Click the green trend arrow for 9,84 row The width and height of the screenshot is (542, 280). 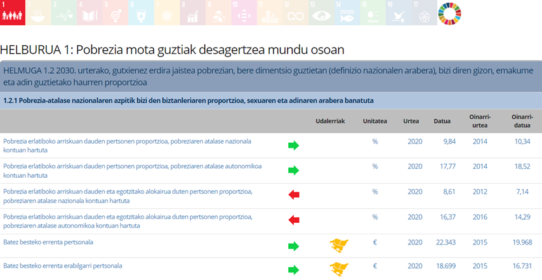[293, 145]
